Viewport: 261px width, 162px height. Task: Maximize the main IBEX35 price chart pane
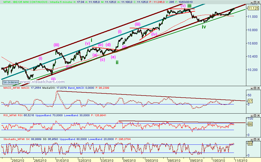point(255,2)
